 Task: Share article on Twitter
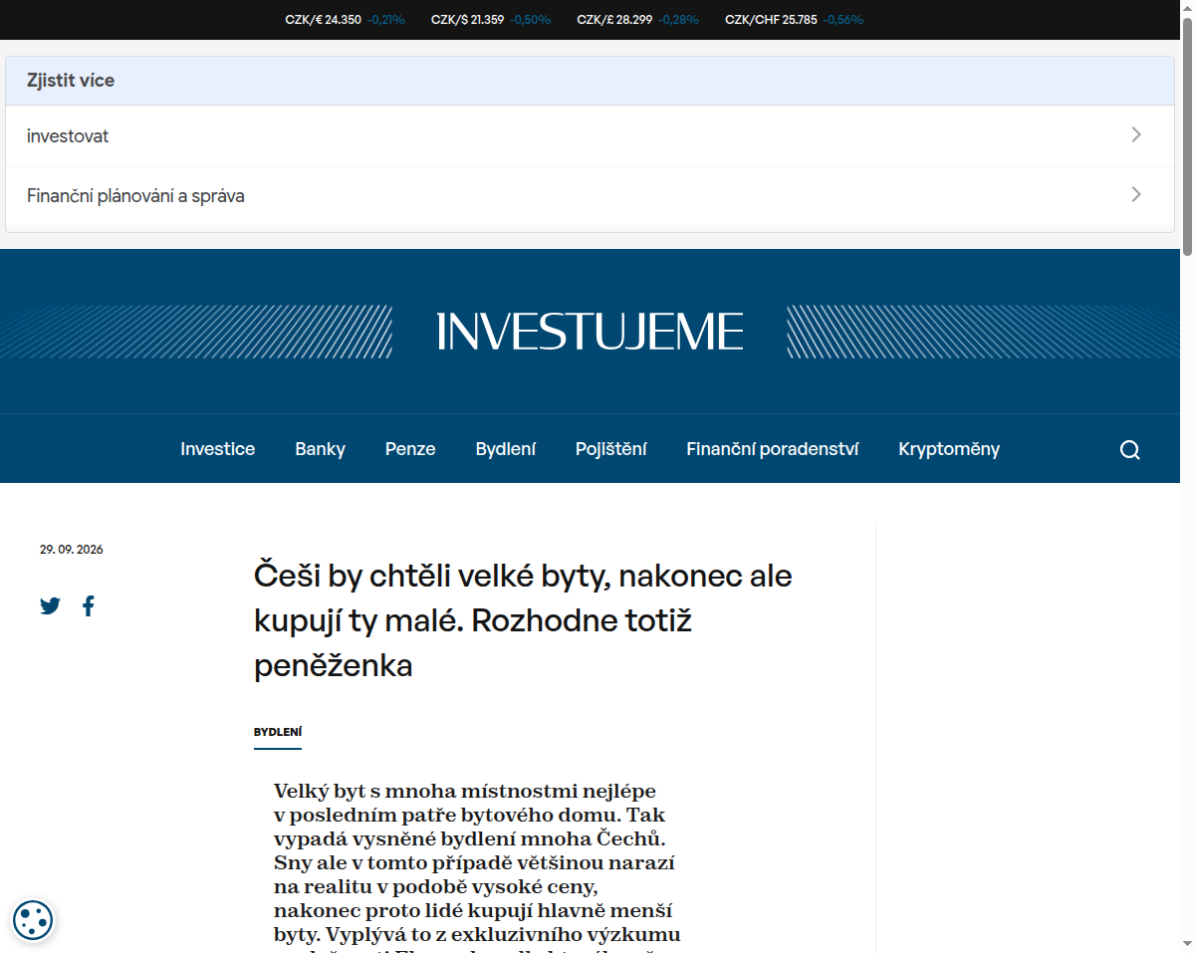point(50,605)
